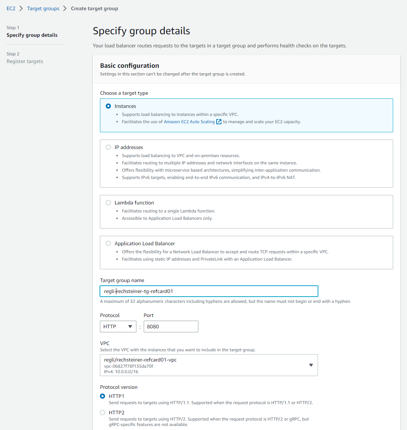Viewport: 407px width, 430px height.
Task: Choose IP addresses as target type
Action: [108, 147]
